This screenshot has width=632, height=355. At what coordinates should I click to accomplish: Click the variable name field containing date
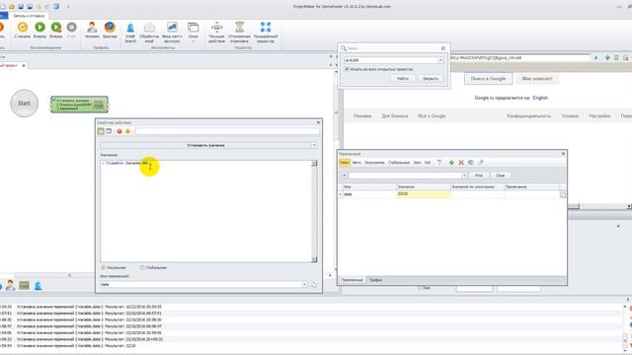200,285
